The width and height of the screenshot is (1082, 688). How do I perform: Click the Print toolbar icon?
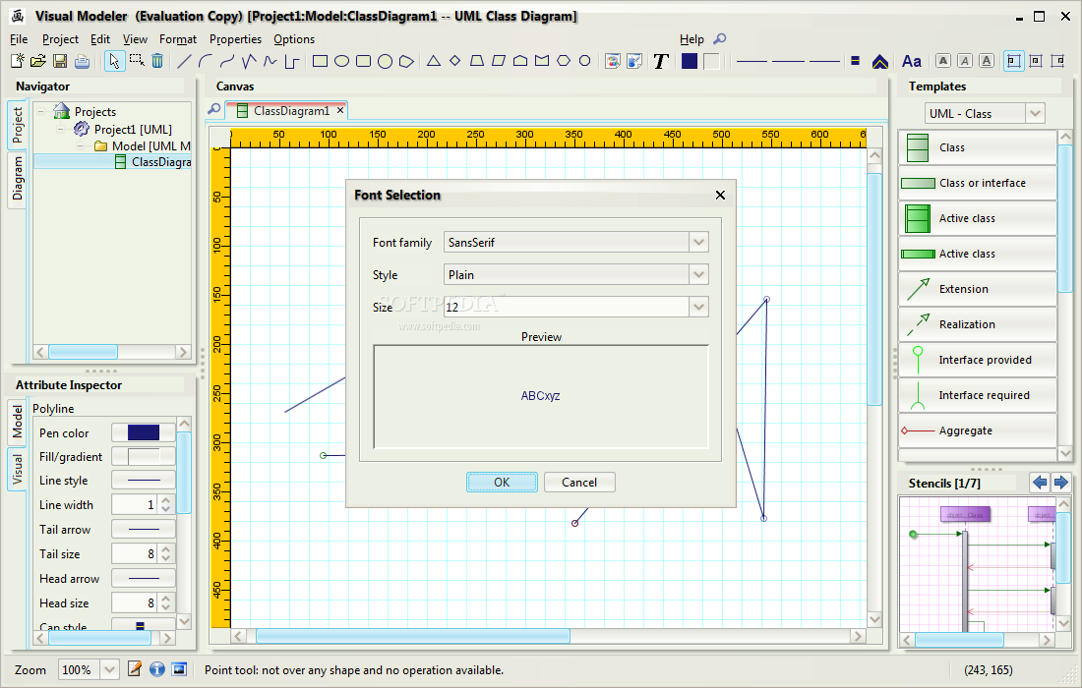(x=82, y=61)
